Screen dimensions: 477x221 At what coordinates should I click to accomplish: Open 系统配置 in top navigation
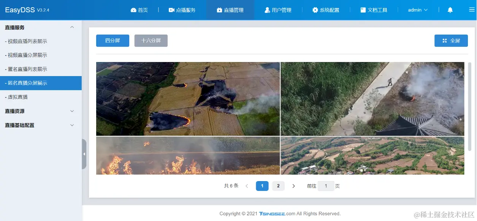[x=326, y=10]
